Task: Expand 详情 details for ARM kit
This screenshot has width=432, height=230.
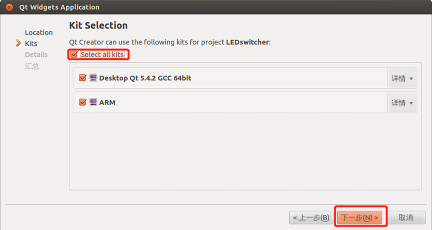Action: [402, 103]
